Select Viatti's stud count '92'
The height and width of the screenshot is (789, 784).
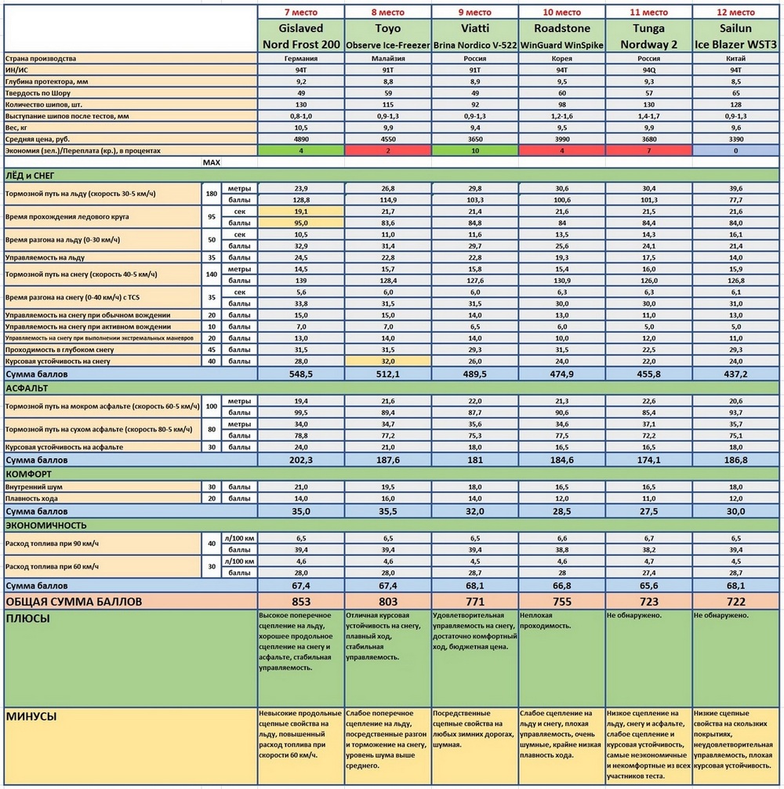coord(475,104)
